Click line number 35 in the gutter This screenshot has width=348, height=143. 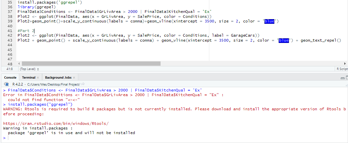pos(10,2)
